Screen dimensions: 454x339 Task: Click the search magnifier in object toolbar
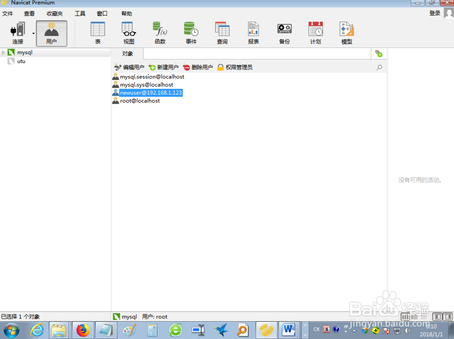(379, 67)
